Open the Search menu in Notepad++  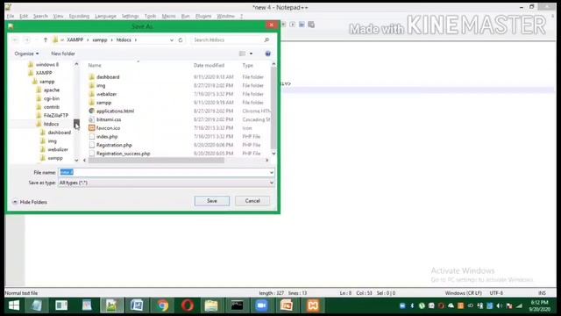coord(40,16)
